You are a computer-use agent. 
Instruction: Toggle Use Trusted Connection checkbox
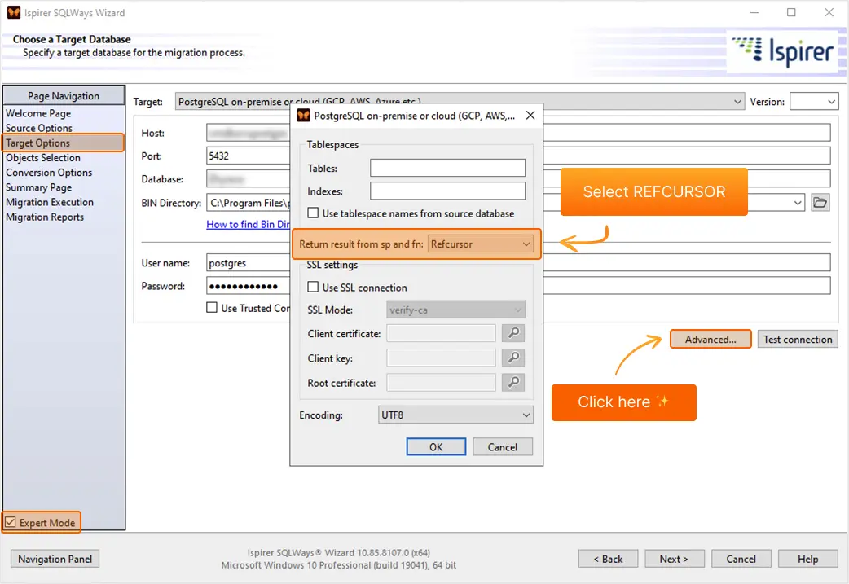pos(212,307)
